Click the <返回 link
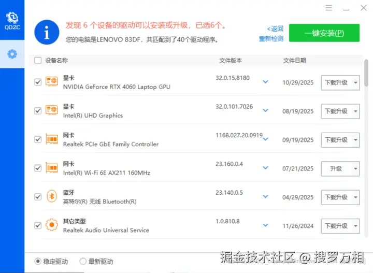 pos(275,29)
